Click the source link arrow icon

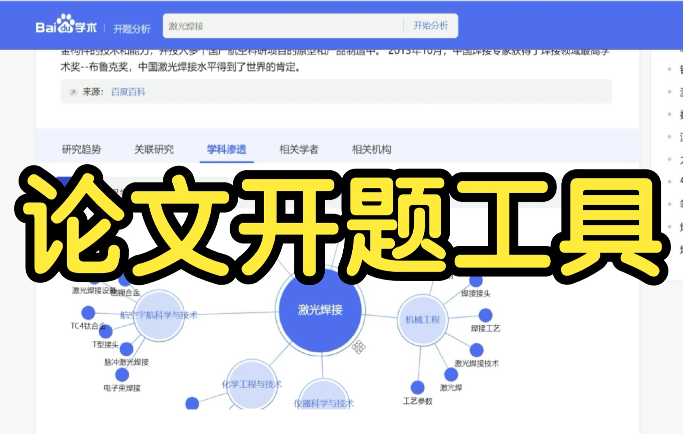[73, 92]
